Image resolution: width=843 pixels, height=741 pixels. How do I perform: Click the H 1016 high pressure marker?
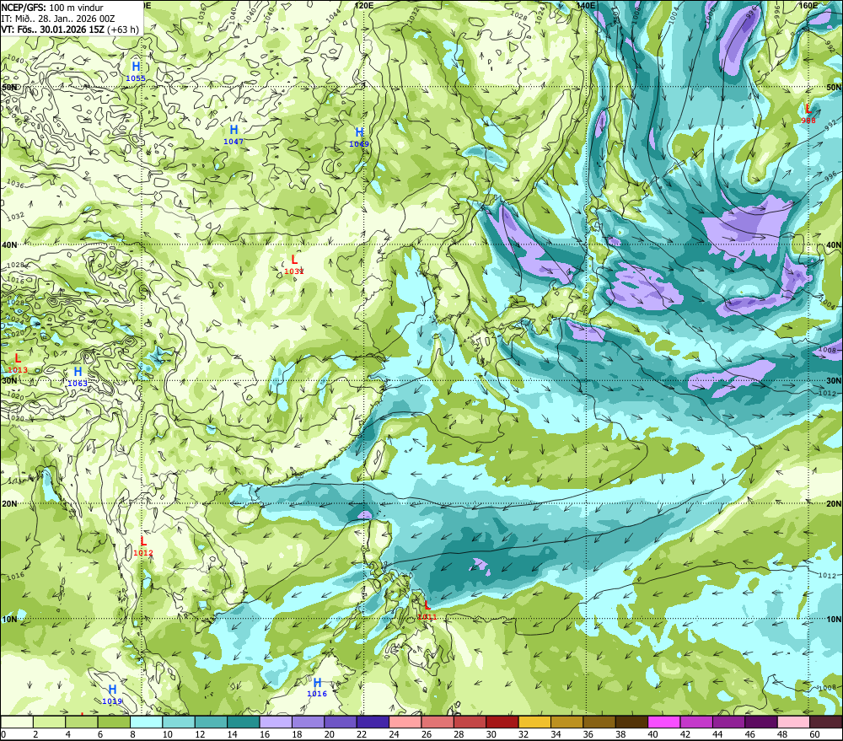317,687
